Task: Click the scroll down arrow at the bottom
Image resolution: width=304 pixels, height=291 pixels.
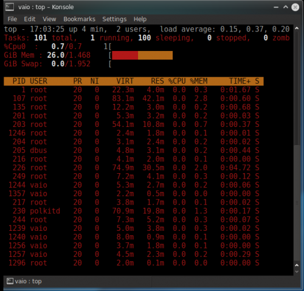Action: click(297, 272)
